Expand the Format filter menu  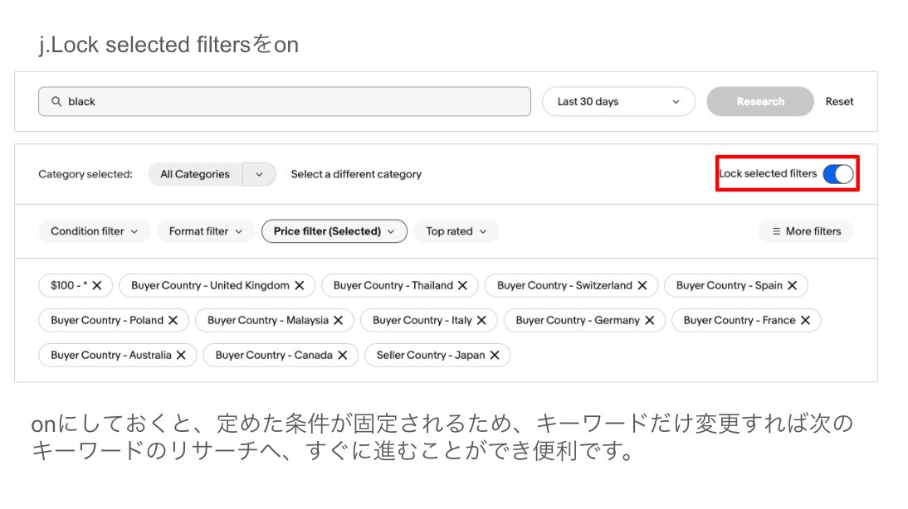click(x=206, y=231)
